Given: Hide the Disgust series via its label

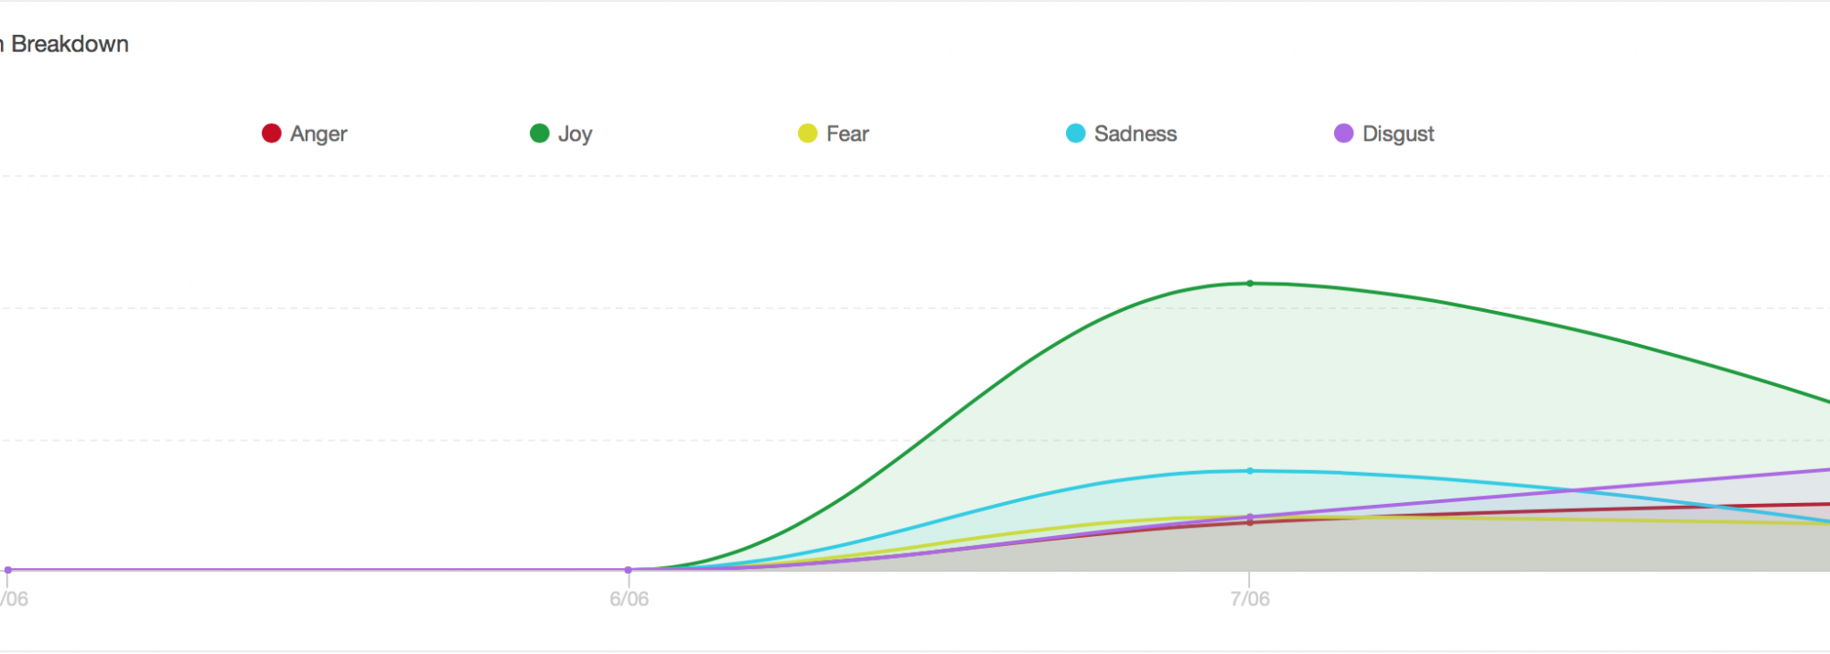Looking at the screenshot, I should (x=1398, y=134).
